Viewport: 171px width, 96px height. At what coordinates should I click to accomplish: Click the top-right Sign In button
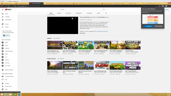167,10
